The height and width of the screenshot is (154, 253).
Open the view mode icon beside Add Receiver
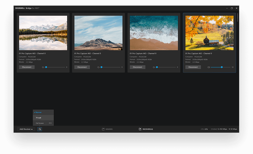(40, 129)
